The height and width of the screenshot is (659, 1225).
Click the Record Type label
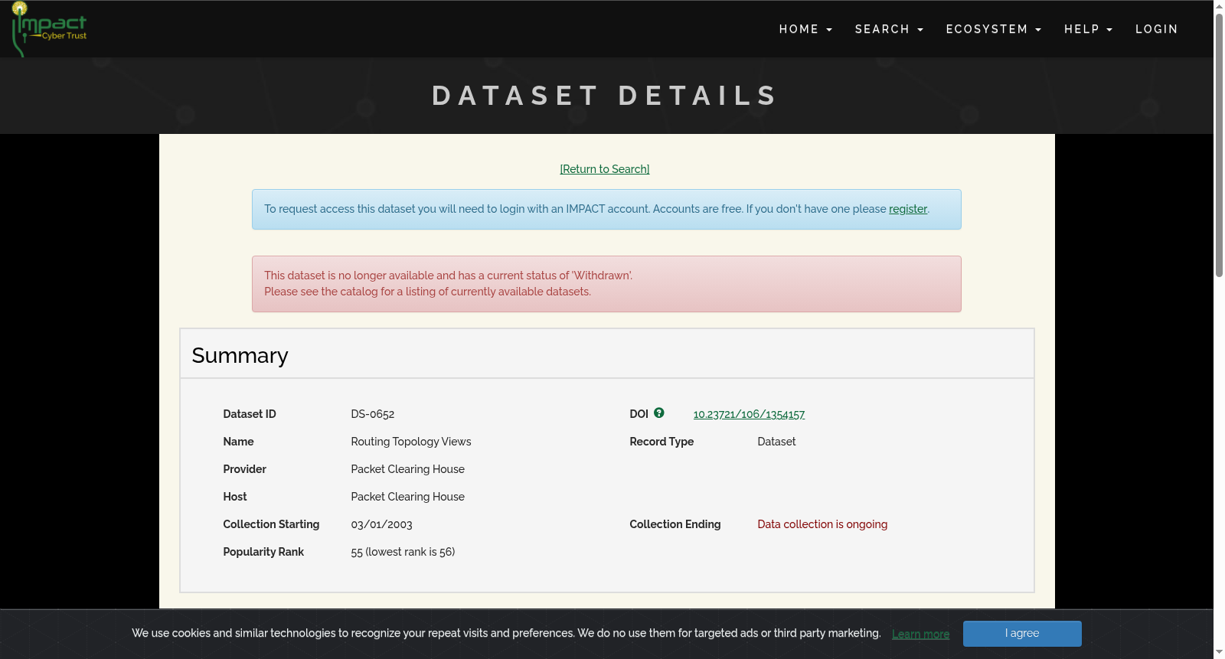661,442
